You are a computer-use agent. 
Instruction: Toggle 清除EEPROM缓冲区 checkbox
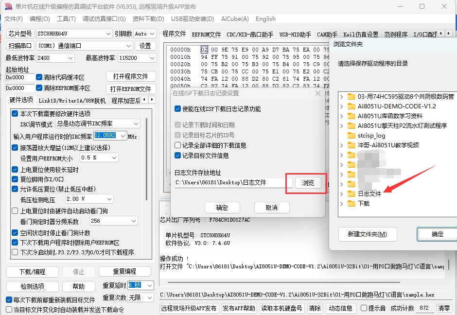click(39, 87)
